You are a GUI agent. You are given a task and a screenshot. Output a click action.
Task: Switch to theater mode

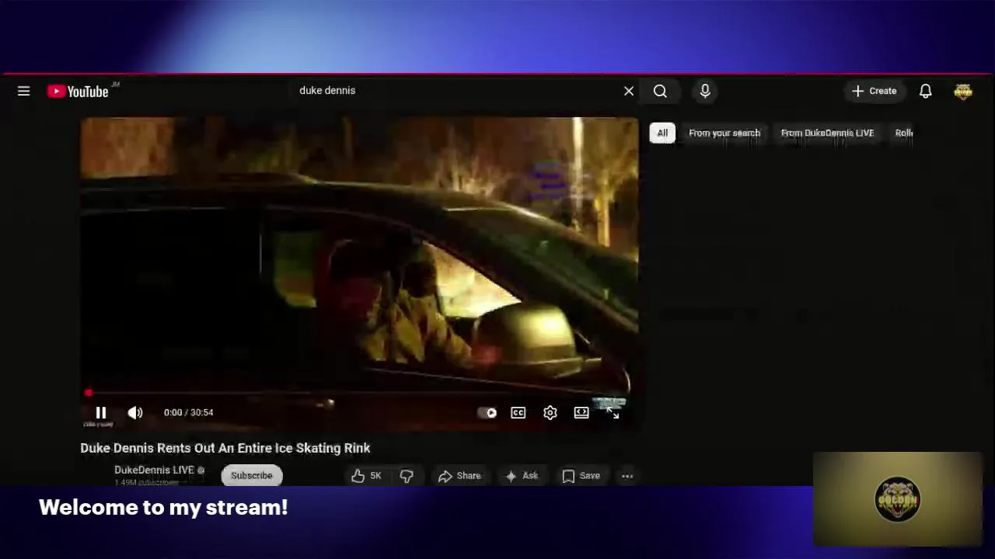581,412
